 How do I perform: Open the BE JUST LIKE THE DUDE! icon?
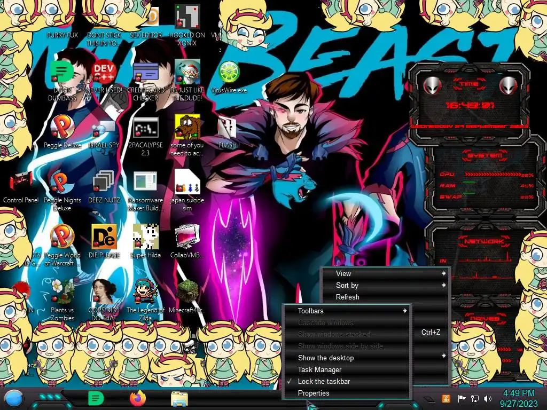point(187,72)
